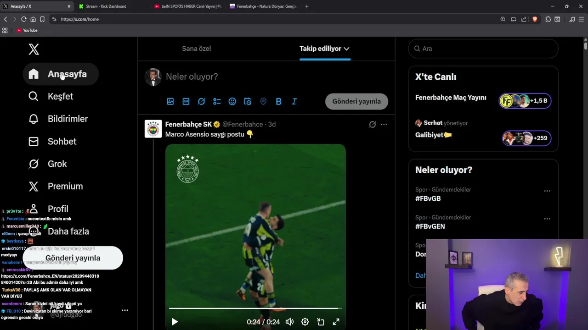Open Bildirimler notifications
588x330 pixels.
click(58, 119)
